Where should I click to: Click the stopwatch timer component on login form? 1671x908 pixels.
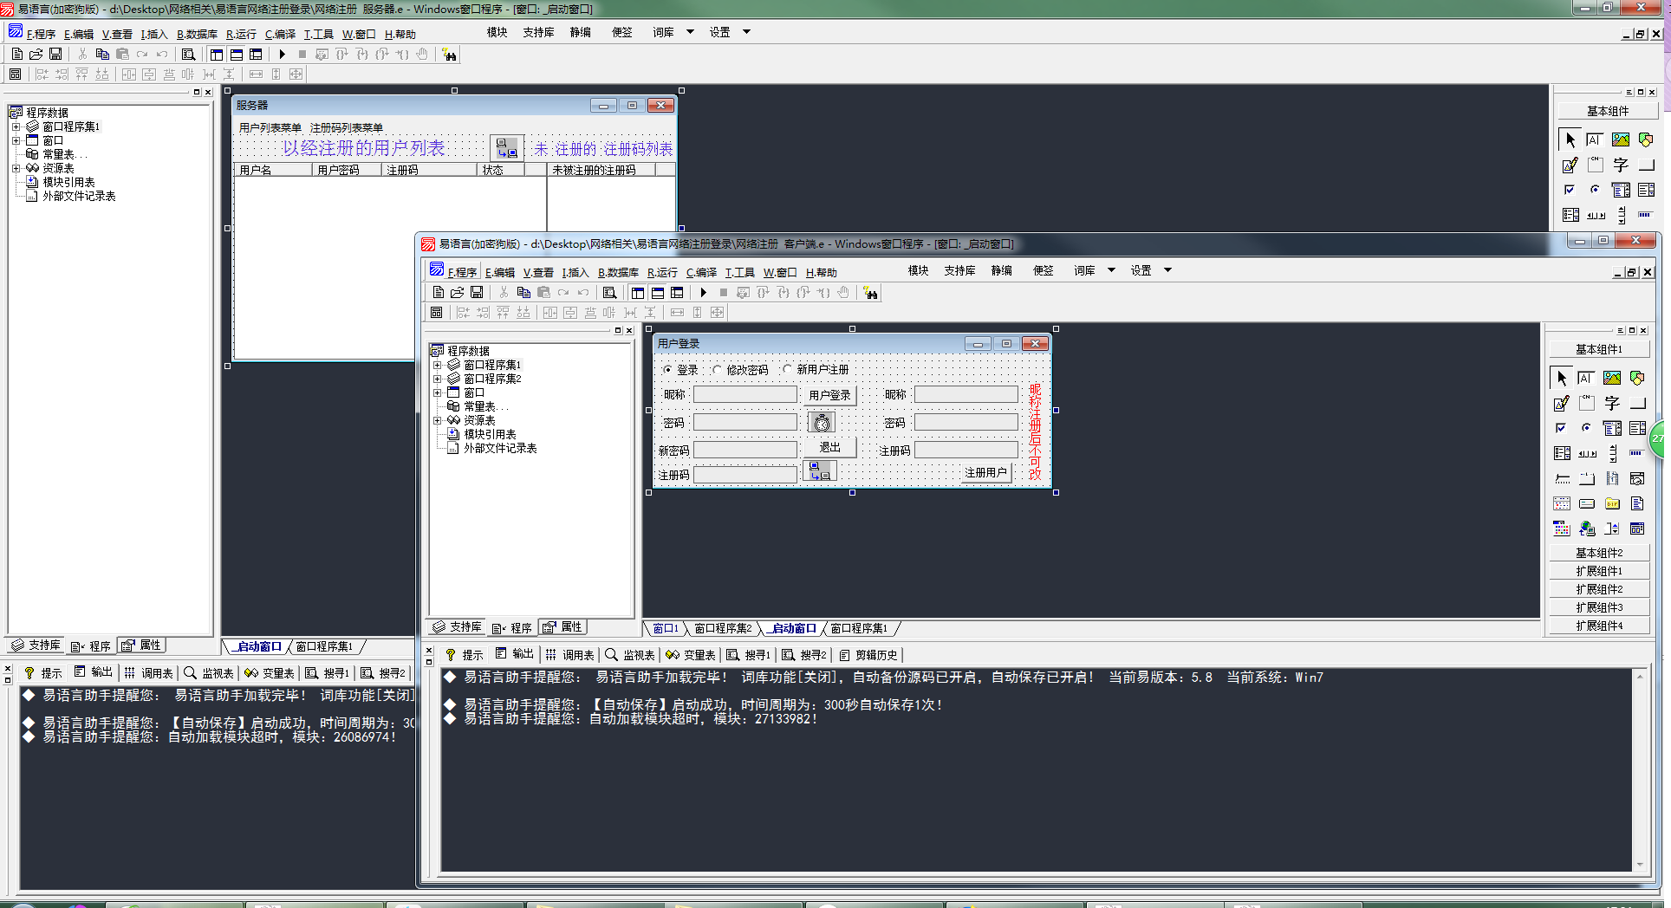822,422
